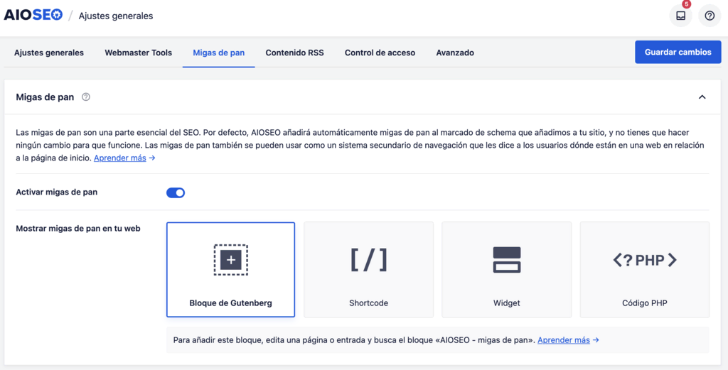Viewport: 728px width, 370px height.
Task: Open Aprender más link in description
Action: pyautogui.click(x=124, y=158)
